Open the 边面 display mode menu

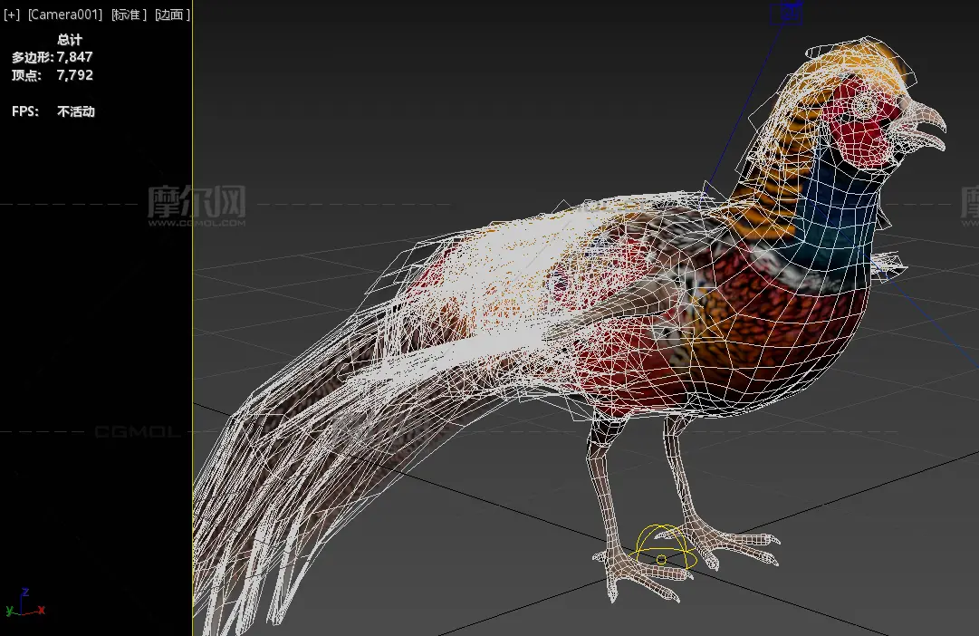172,15
